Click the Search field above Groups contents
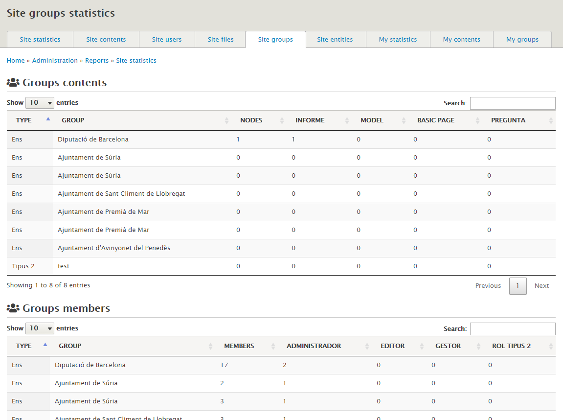The height and width of the screenshot is (420, 563). [512, 103]
